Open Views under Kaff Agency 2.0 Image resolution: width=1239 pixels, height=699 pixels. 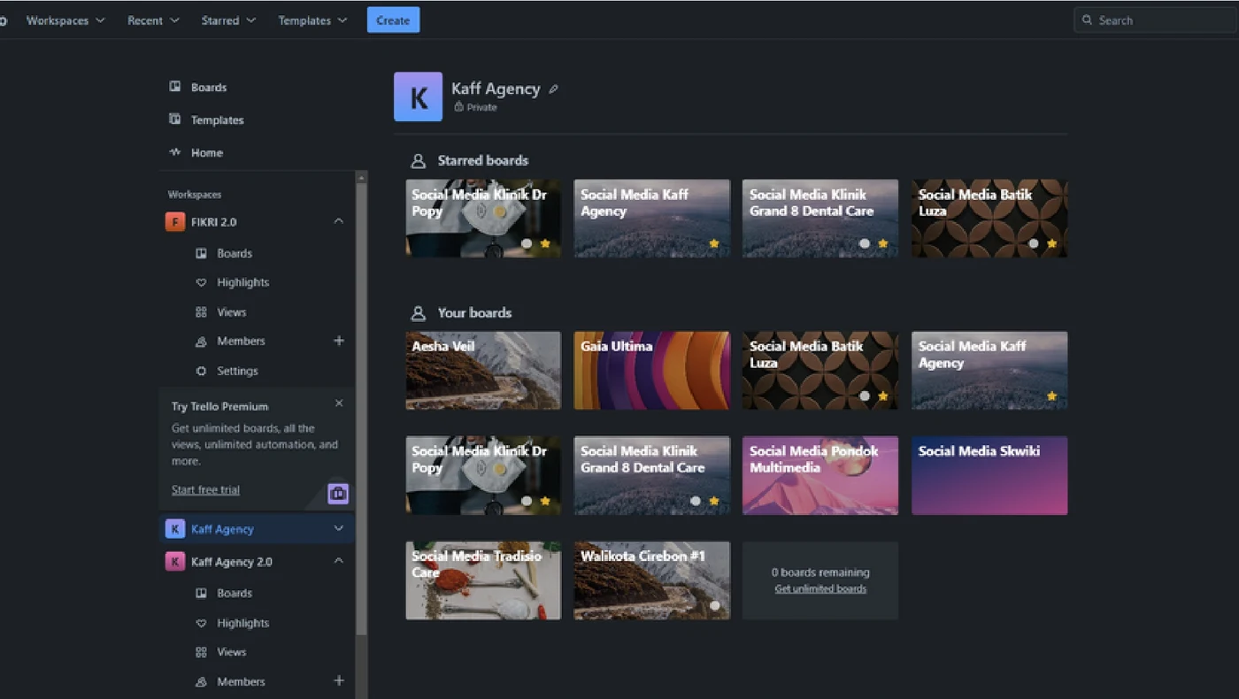pos(231,652)
